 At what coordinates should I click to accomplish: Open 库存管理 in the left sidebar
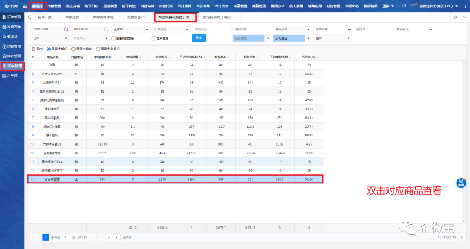click(x=12, y=56)
